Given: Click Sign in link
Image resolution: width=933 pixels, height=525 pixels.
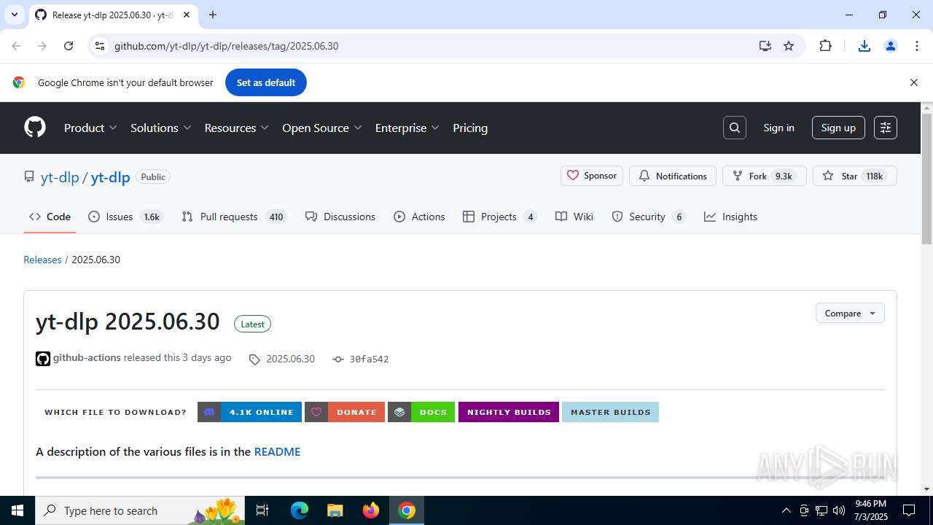Looking at the screenshot, I should 778,128.
